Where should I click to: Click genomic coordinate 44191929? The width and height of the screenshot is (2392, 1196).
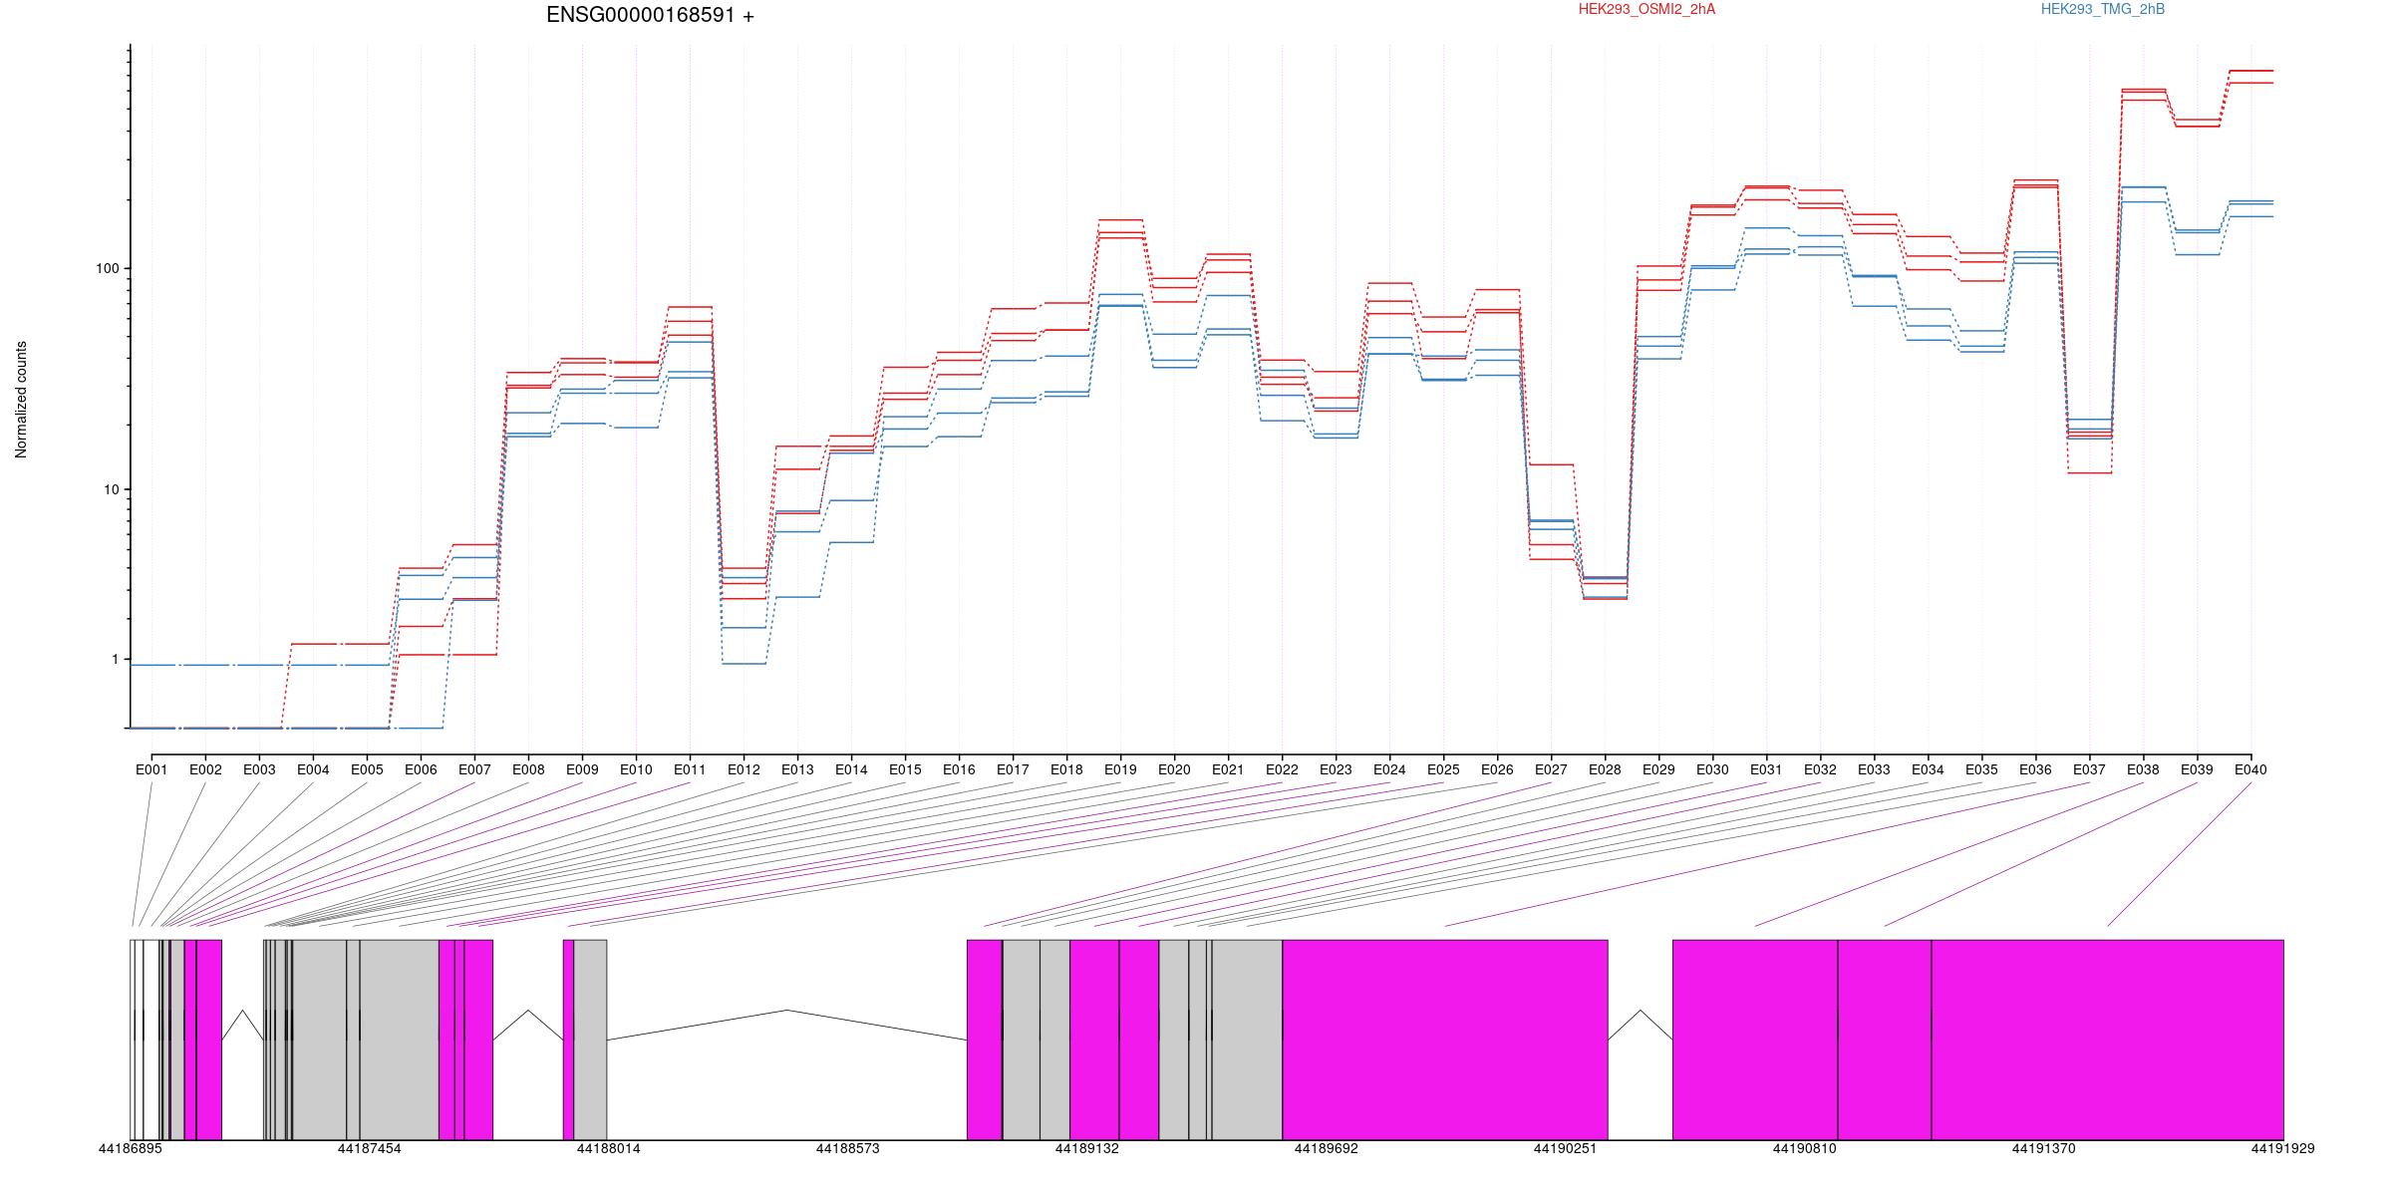(2283, 1148)
